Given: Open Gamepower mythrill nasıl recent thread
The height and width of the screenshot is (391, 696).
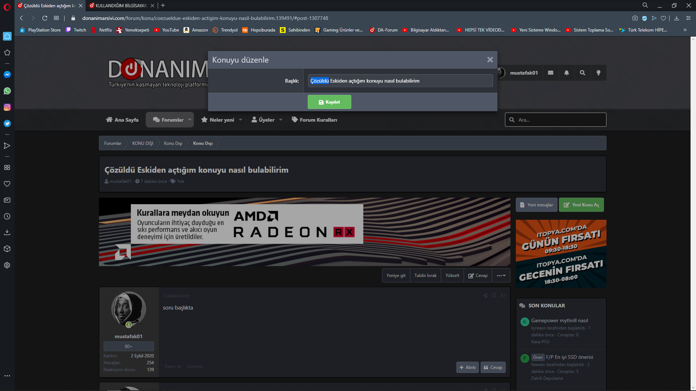Looking at the screenshot, I should [x=559, y=321].
